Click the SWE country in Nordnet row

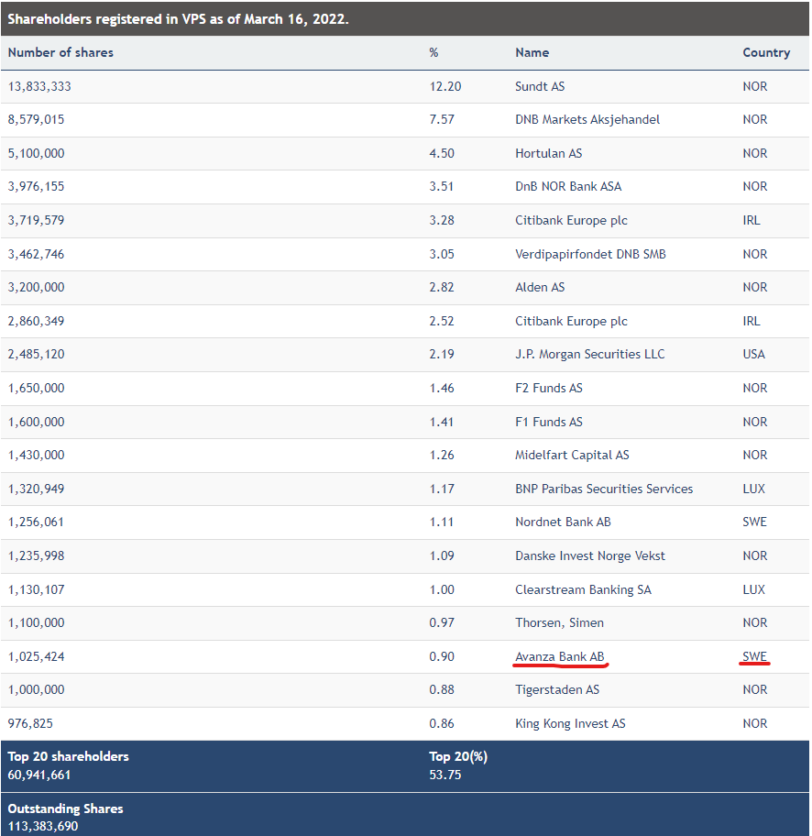click(x=754, y=522)
